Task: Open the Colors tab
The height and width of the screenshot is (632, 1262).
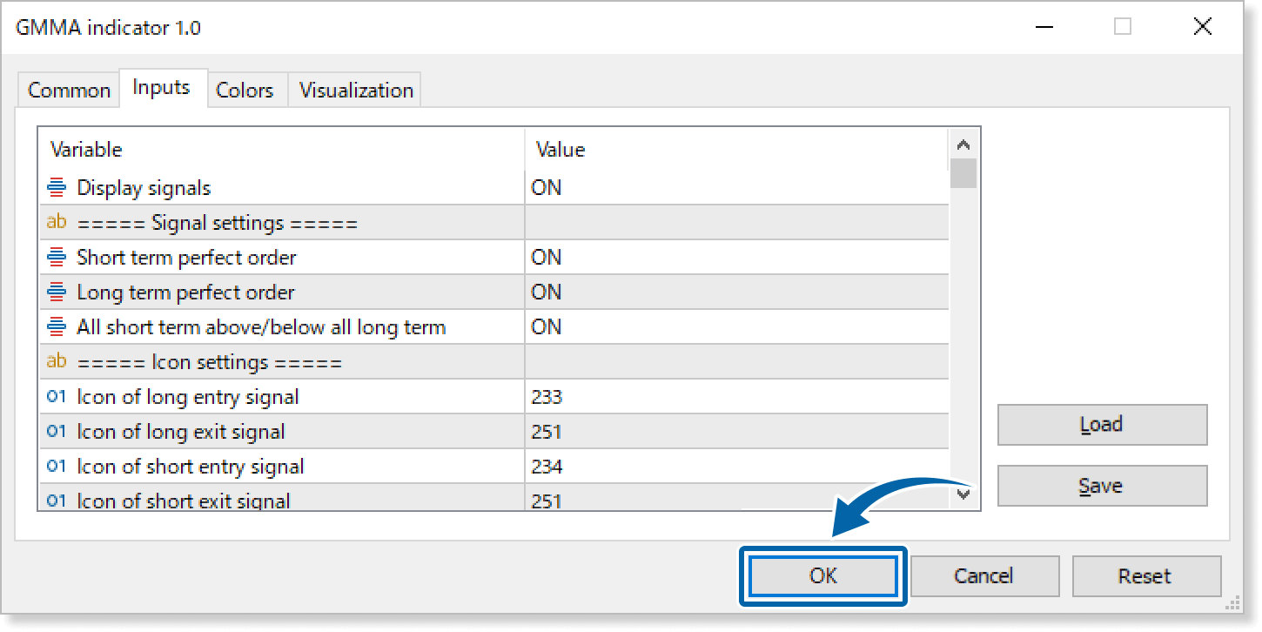Action: [x=245, y=91]
